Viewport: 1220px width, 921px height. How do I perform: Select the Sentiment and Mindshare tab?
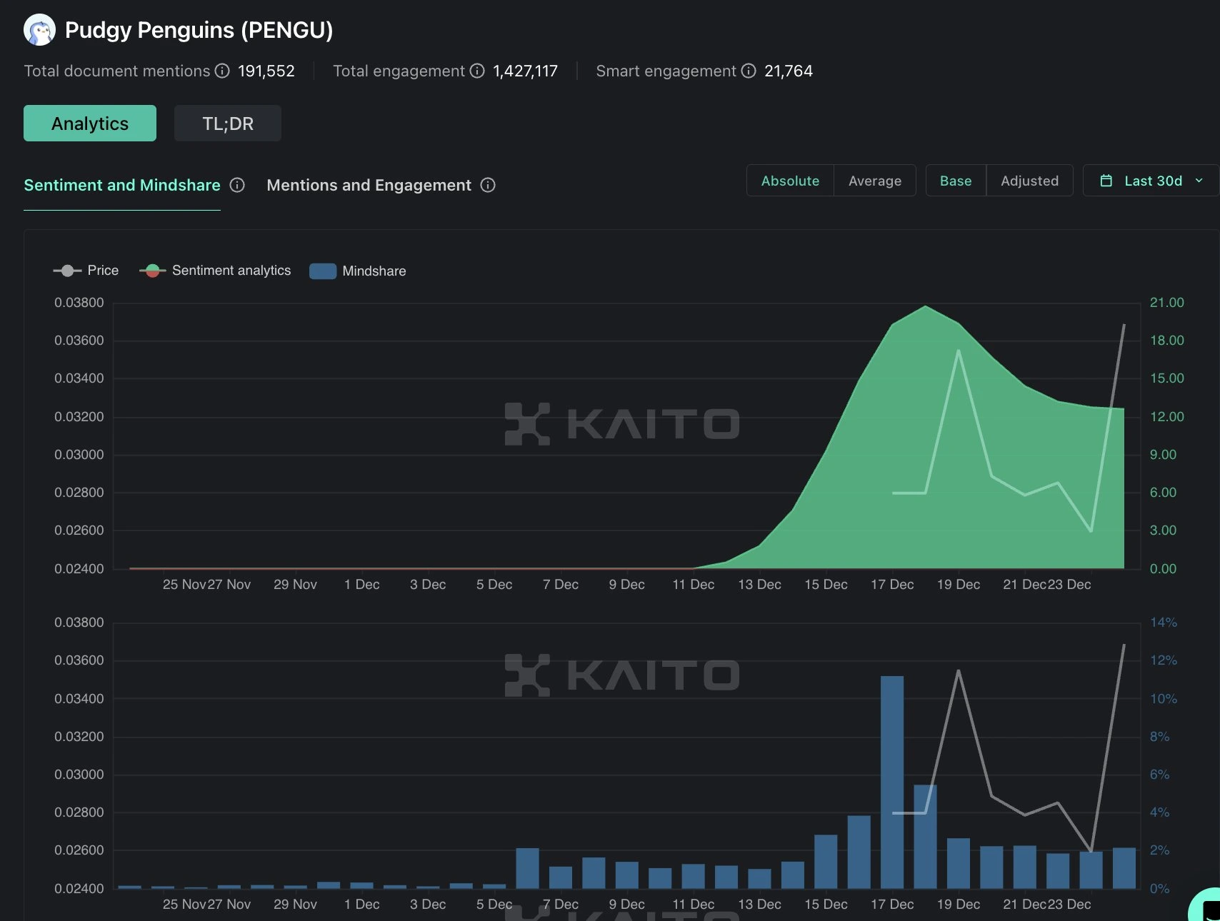pos(122,185)
